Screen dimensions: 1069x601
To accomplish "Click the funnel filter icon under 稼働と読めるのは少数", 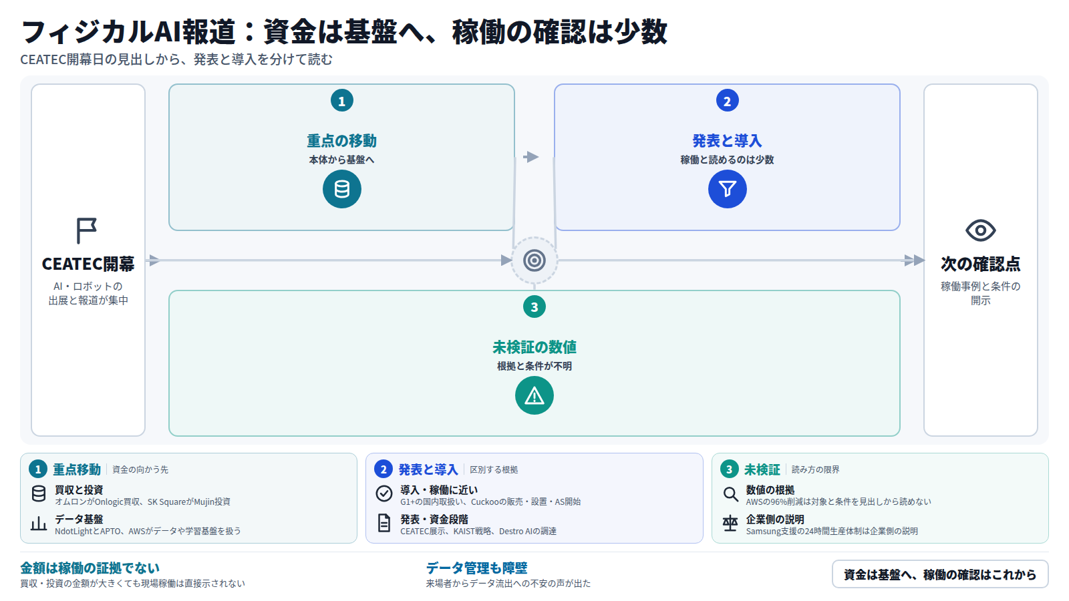I will coord(728,189).
